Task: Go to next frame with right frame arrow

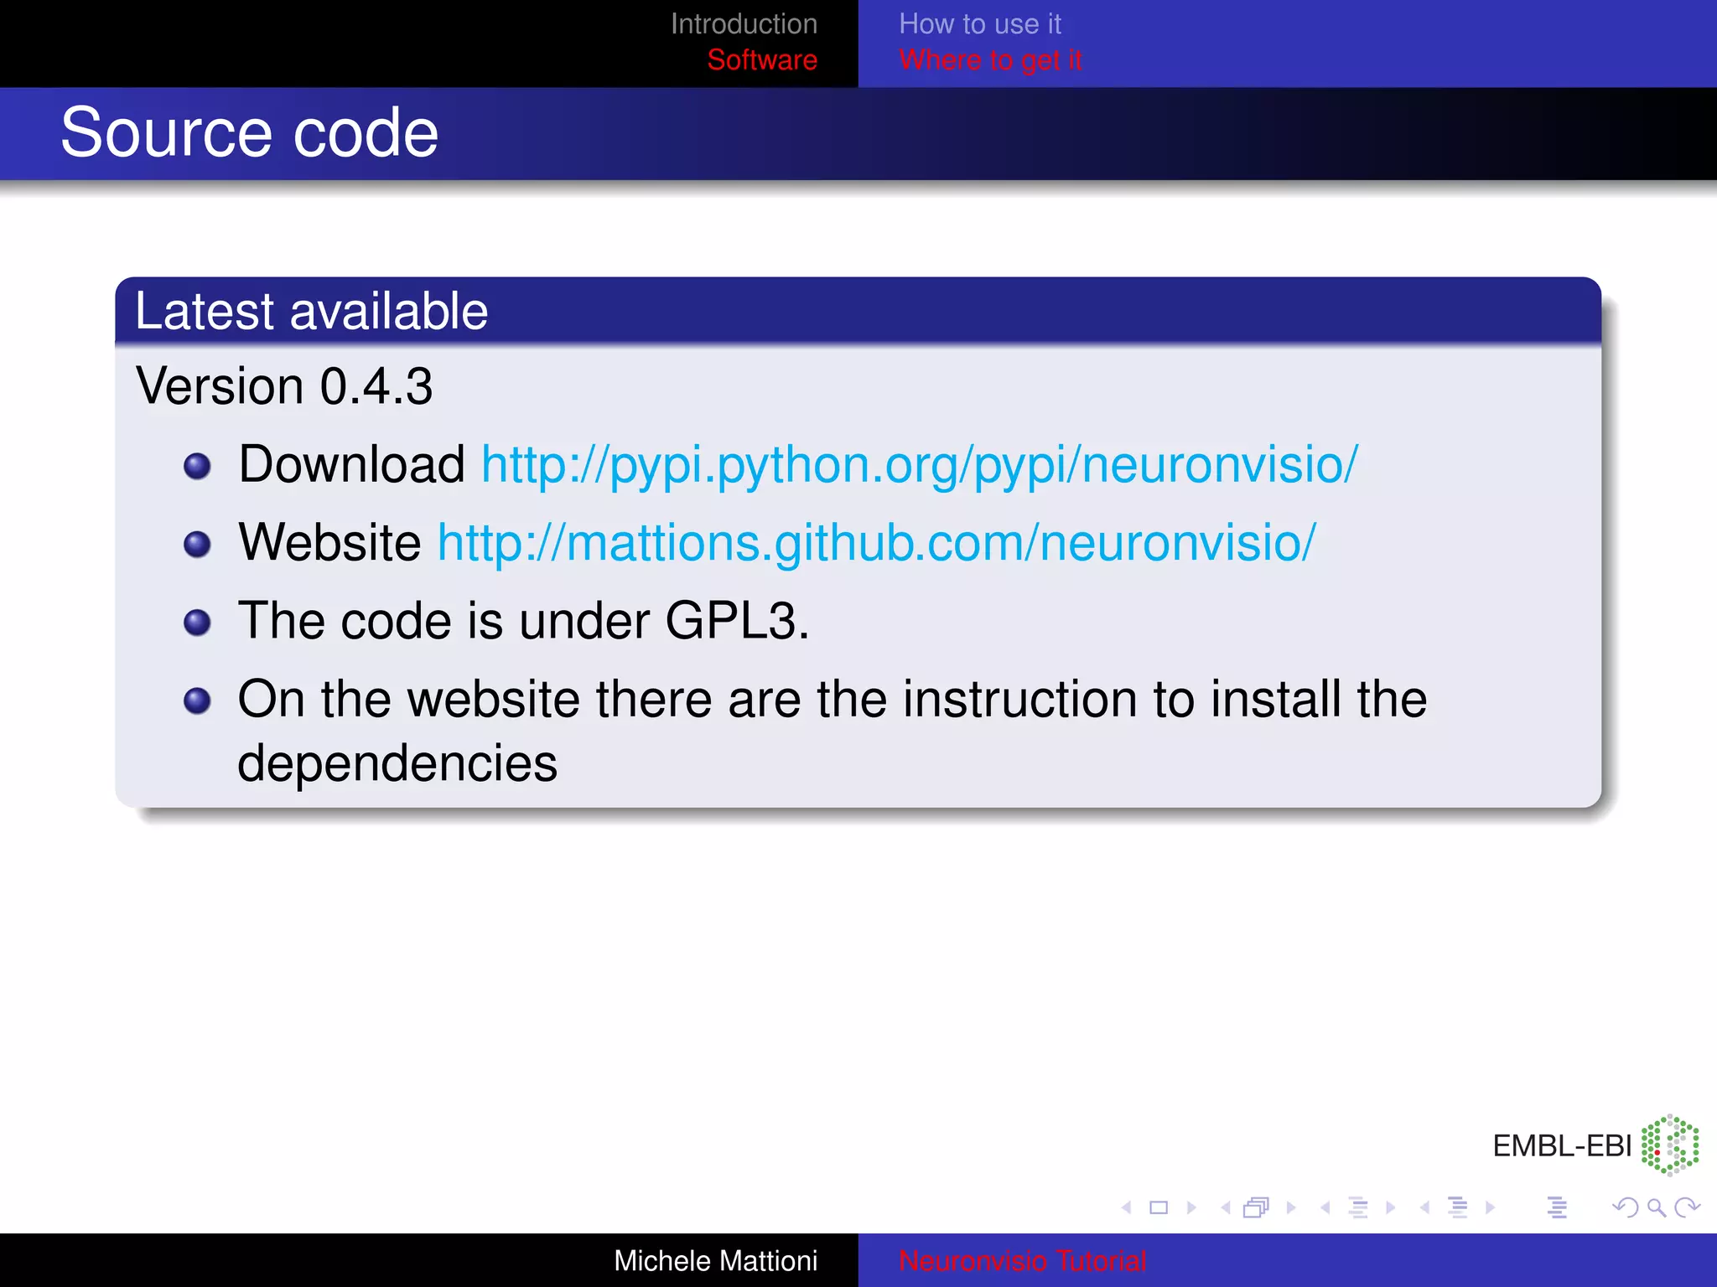Action: tap(1291, 1207)
